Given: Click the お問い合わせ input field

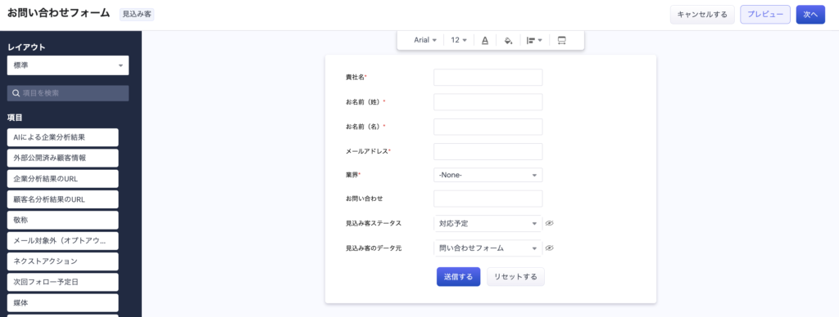Looking at the screenshot, I should (x=488, y=199).
